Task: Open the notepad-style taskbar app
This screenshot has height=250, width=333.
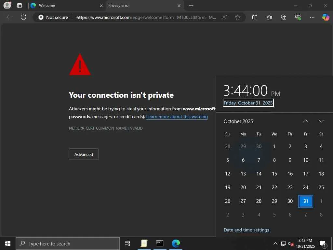Action: click(x=144, y=243)
